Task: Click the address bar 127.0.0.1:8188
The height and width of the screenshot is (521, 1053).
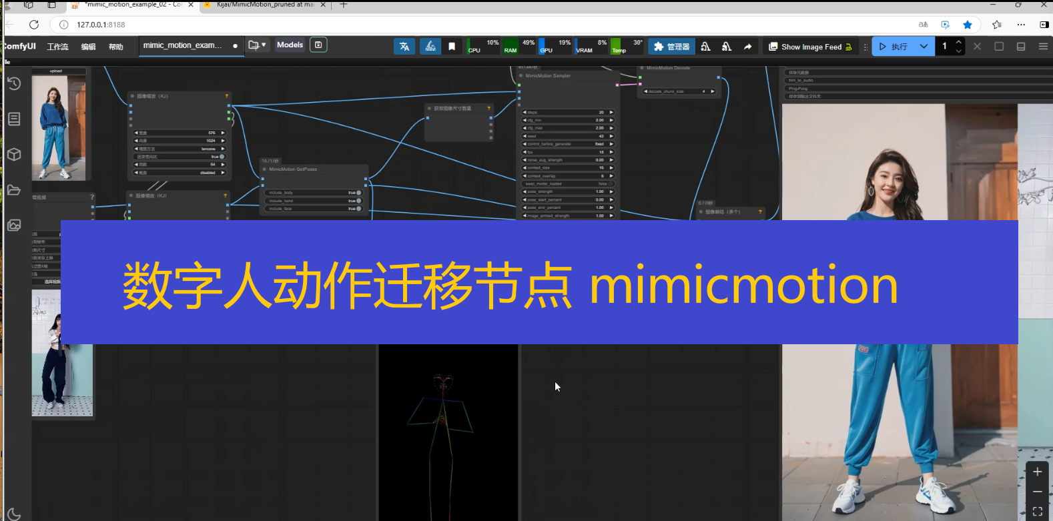Action: [x=101, y=25]
